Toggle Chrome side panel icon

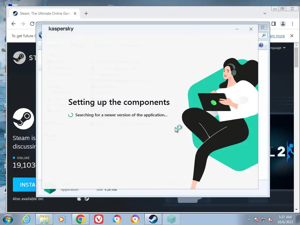[x=274, y=24]
